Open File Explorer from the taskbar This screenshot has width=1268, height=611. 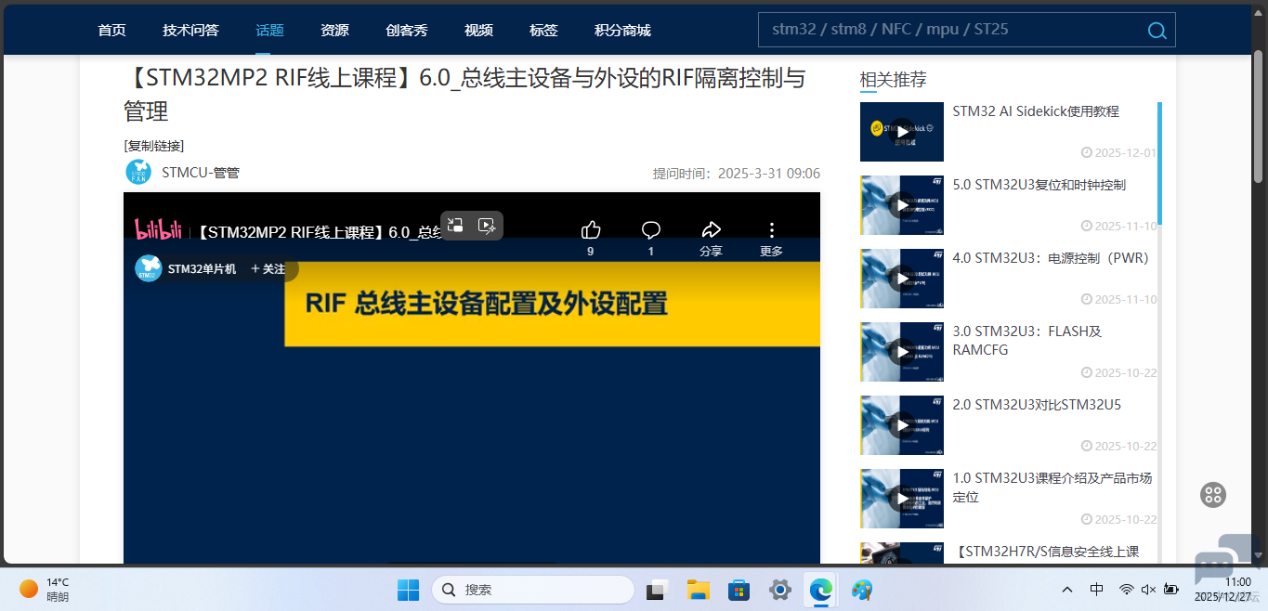(699, 590)
